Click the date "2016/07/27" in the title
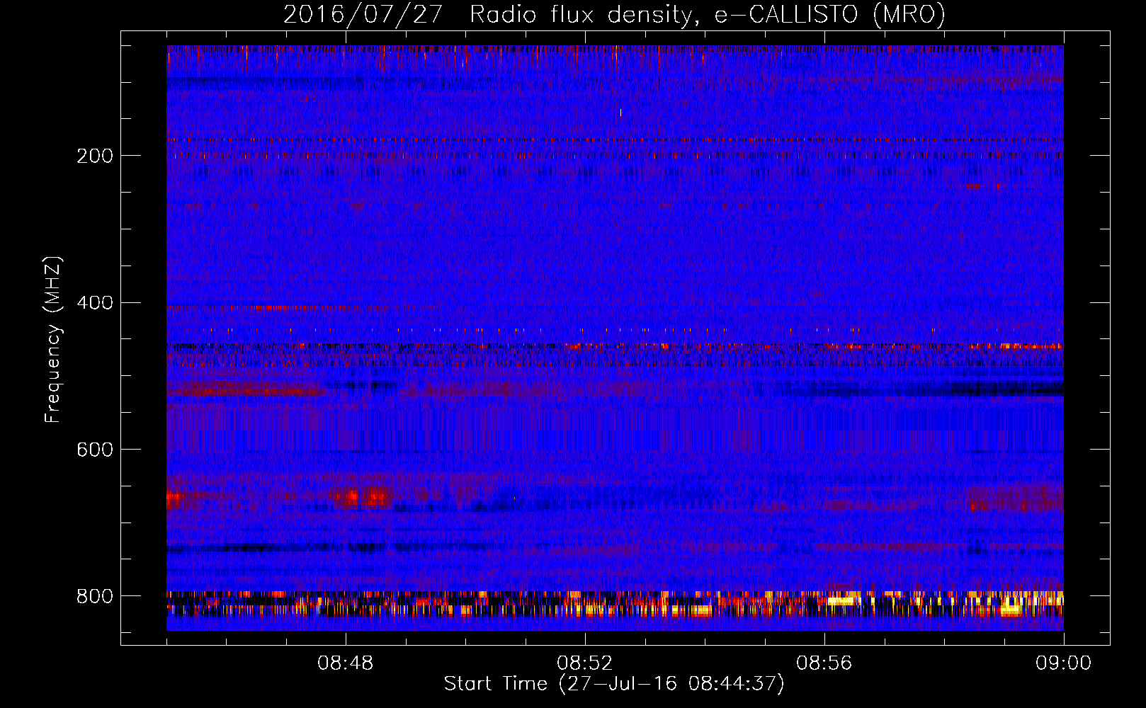This screenshot has height=708, width=1146. [x=363, y=15]
